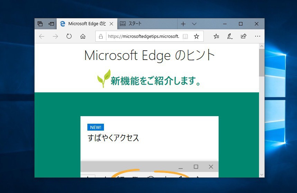Viewport: 297px width, 193px height.
Task: Set these tabs aside
Action: 51,24
